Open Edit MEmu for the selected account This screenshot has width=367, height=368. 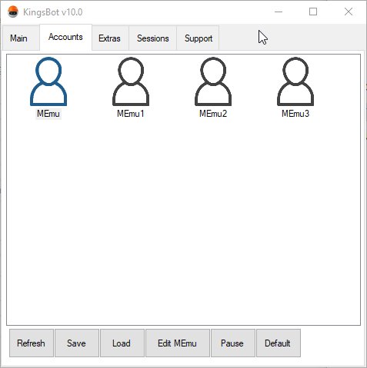click(178, 343)
